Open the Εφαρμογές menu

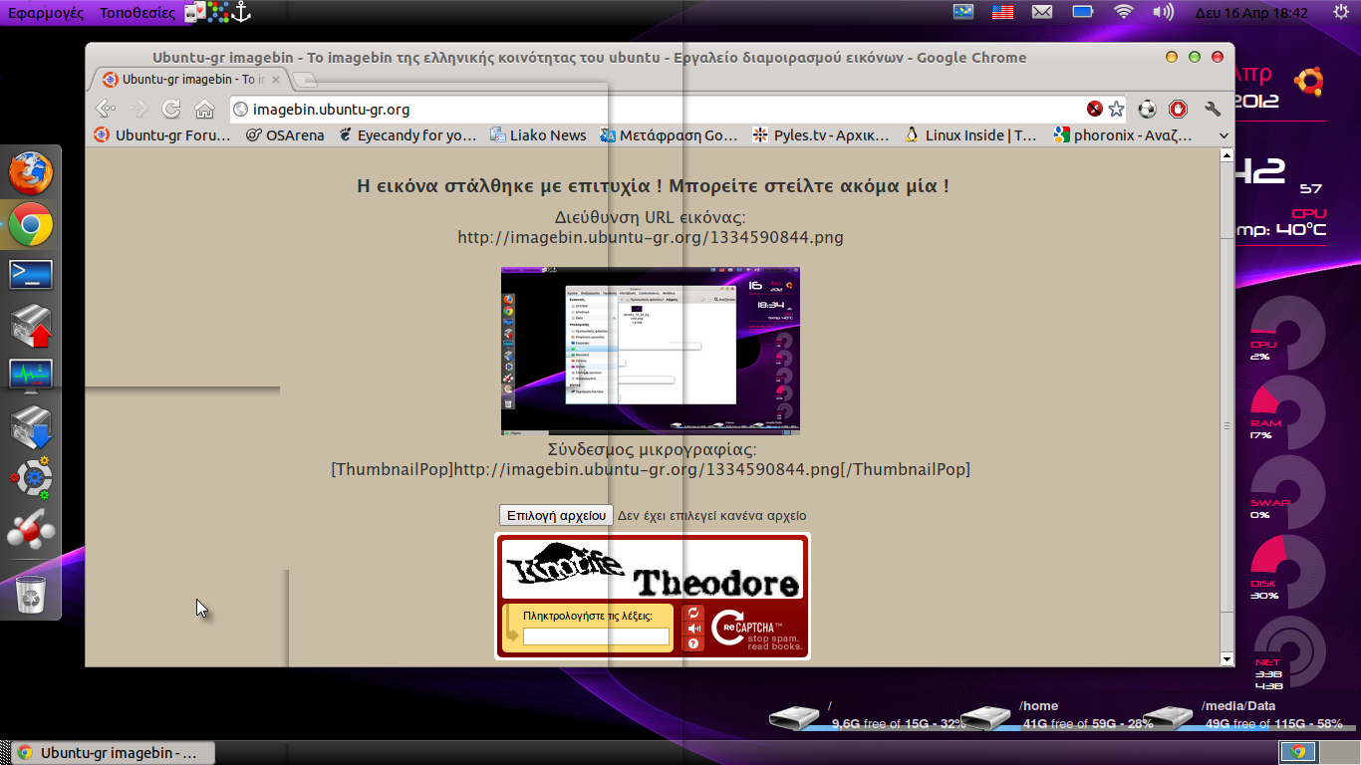[x=46, y=13]
